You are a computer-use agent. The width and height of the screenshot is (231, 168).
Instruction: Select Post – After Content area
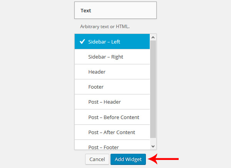point(112,132)
